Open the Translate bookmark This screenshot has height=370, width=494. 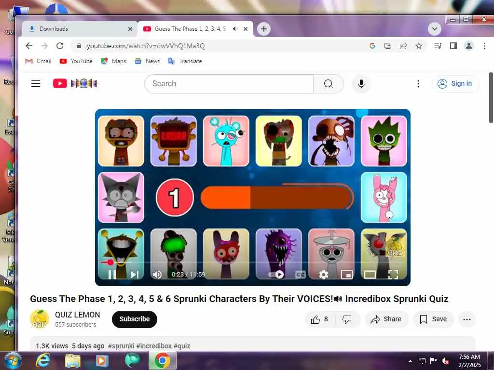tap(185, 61)
